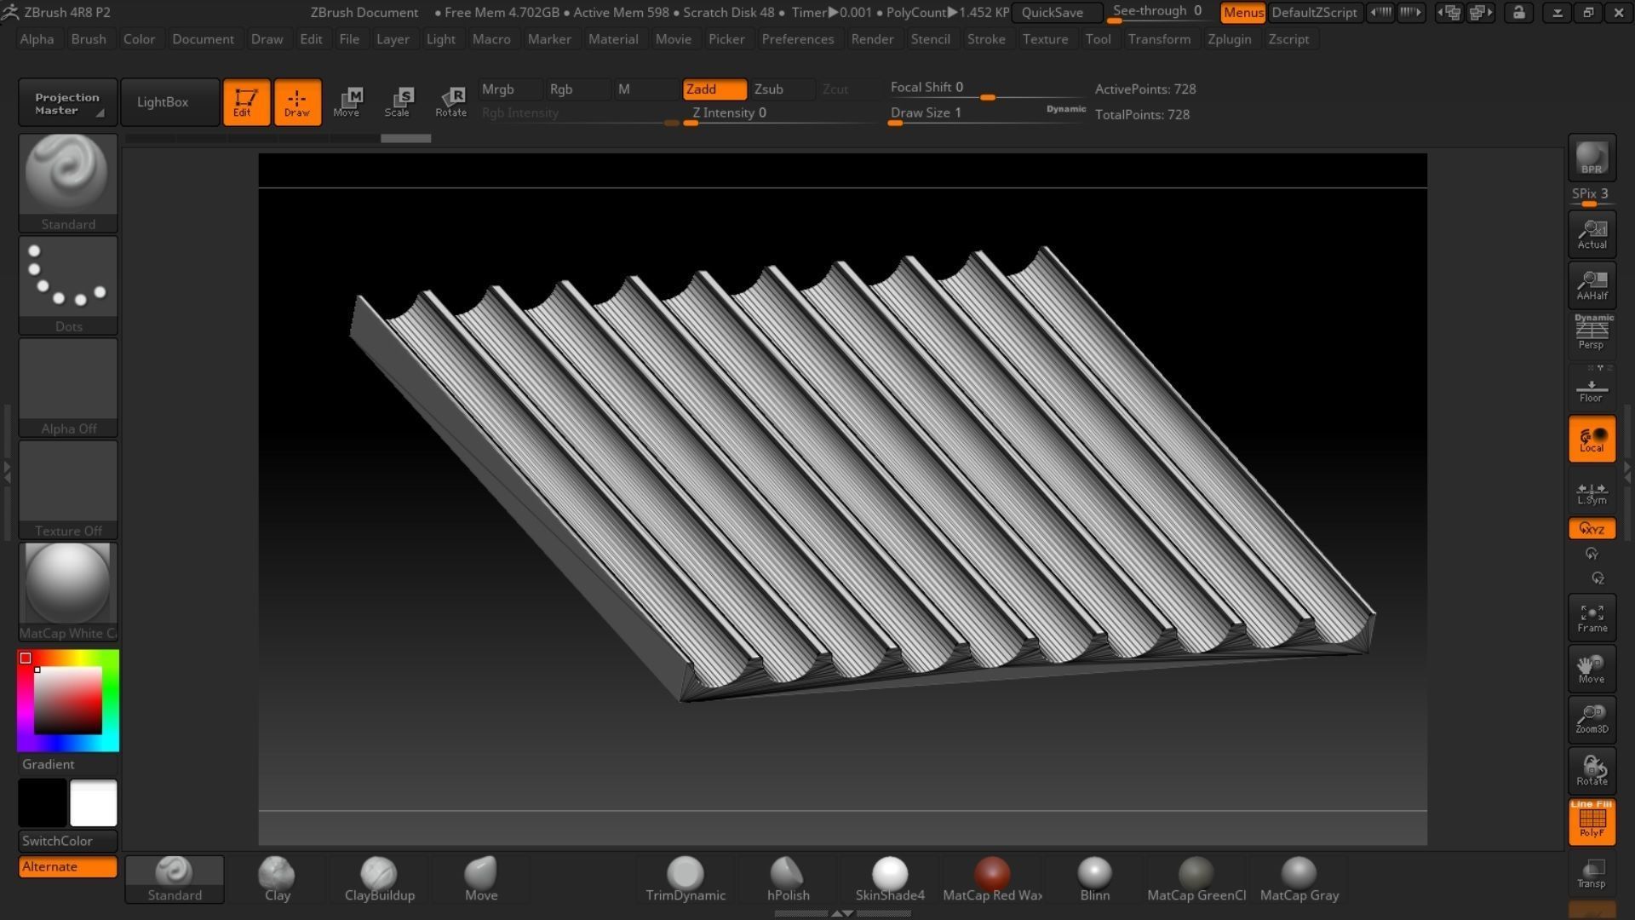Open the Standard brush thumbnail picker
The width and height of the screenshot is (1635, 920).
[68, 182]
